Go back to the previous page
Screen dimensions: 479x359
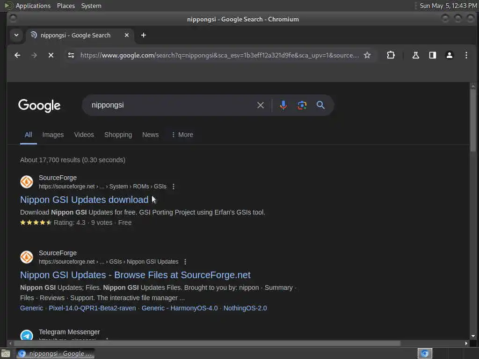pos(17,55)
